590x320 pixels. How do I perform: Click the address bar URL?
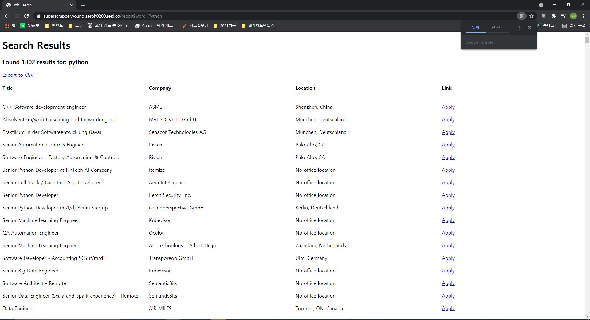click(x=103, y=16)
